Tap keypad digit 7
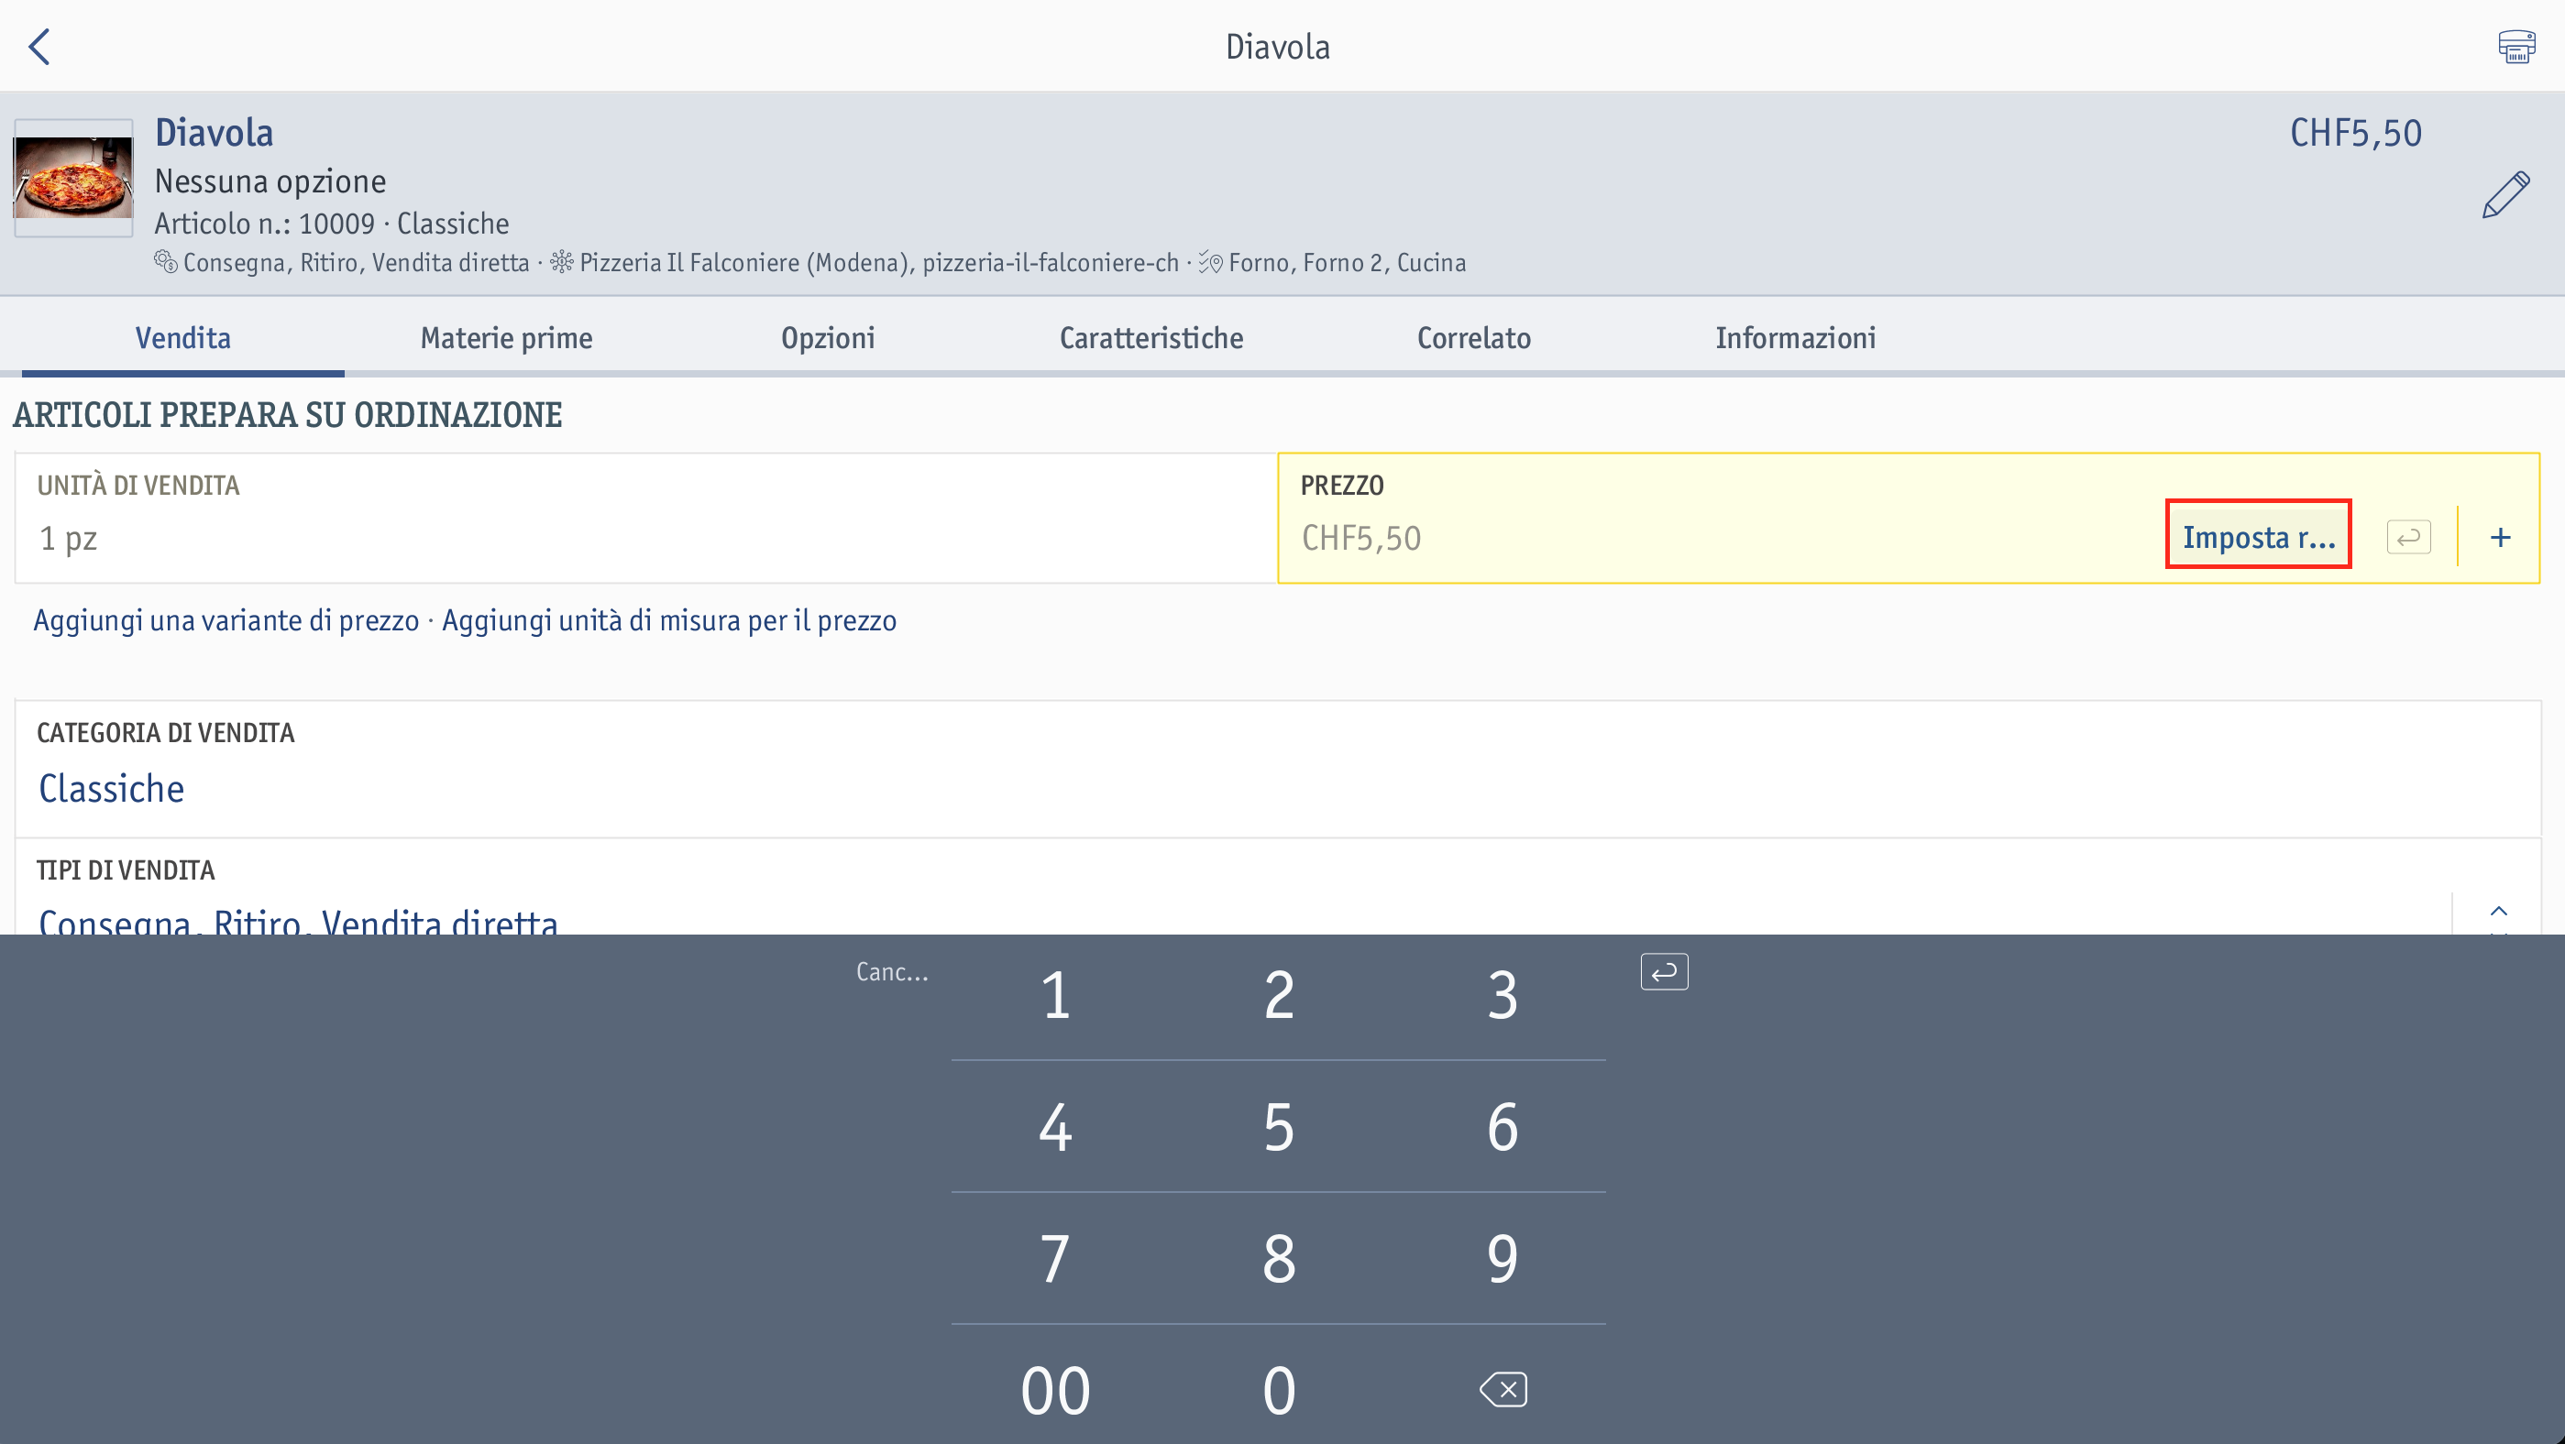This screenshot has height=1444, width=2565. pyautogui.click(x=1055, y=1258)
